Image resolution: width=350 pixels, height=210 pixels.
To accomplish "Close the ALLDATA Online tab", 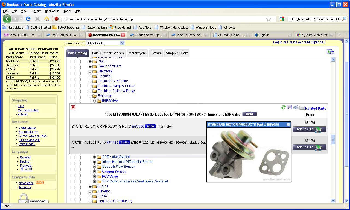I will [x=248, y=35].
